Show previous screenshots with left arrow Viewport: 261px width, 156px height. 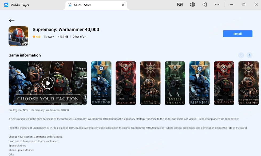tap(241, 55)
